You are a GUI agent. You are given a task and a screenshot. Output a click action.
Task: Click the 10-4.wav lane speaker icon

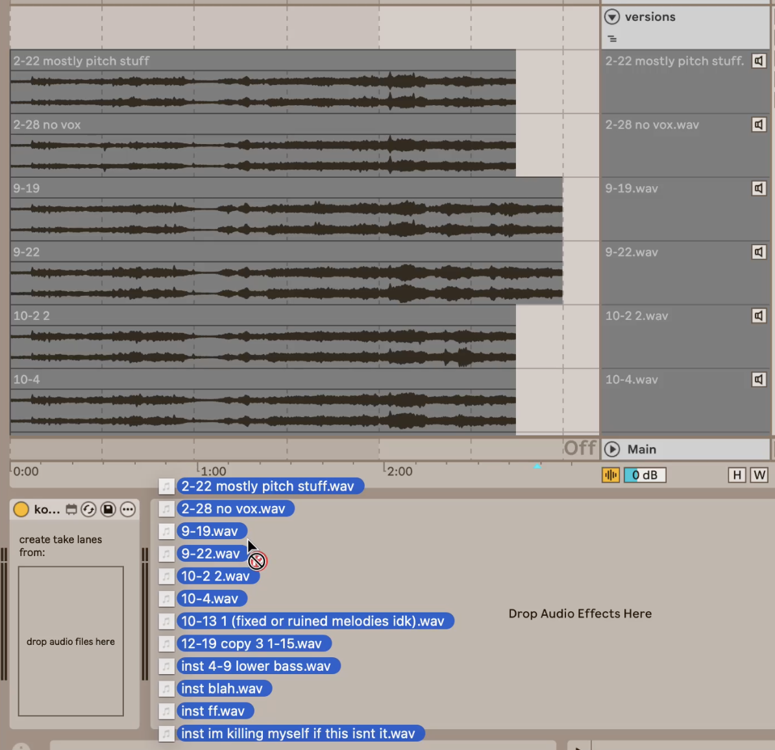(x=758, y=380)
